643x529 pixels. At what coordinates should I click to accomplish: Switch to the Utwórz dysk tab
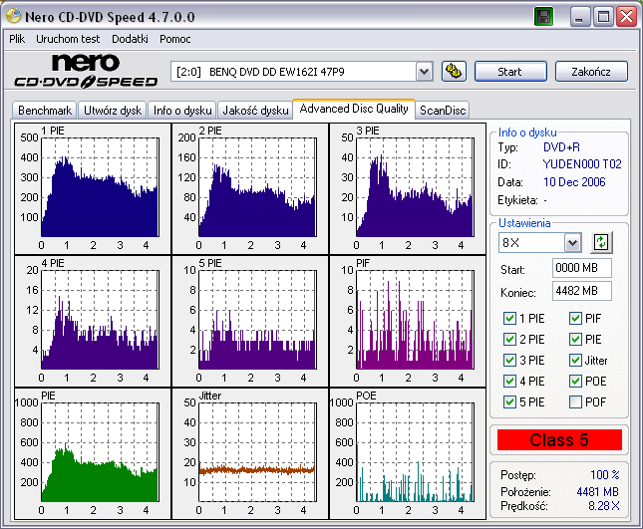(x=113, y=111)
